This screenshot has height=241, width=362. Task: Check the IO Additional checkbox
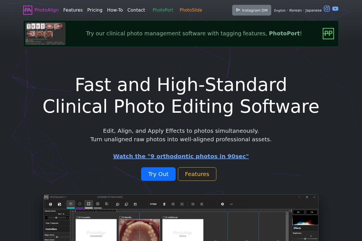click(x=164, y=217)
